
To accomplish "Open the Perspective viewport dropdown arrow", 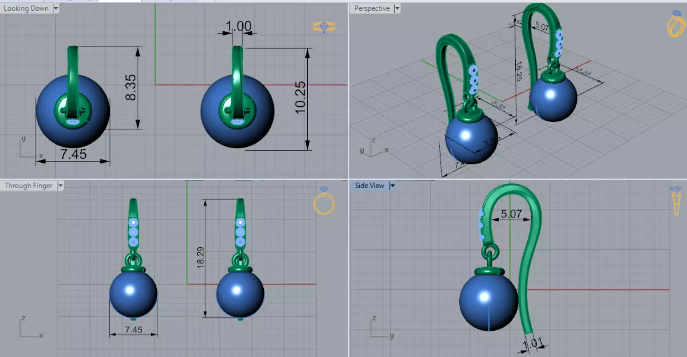I will 398,8.
